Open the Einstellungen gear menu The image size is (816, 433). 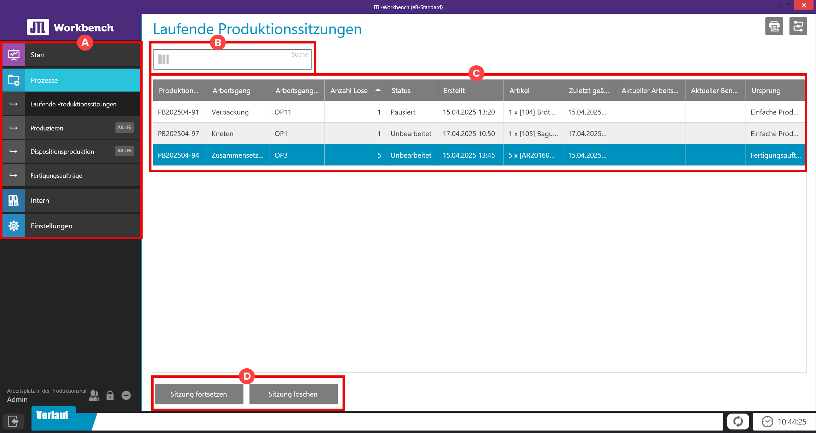51,226
